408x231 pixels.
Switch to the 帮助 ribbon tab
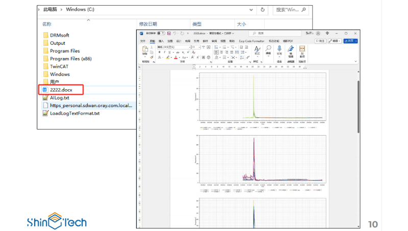point(232,41)
